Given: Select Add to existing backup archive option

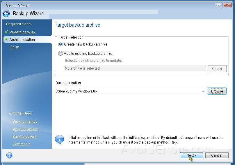Looking at the screenshot, I should (x=60, y=54).
